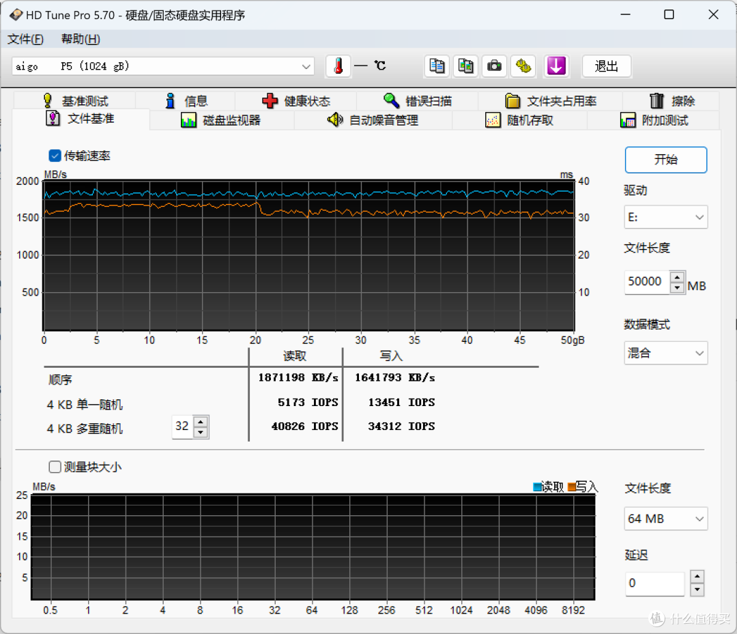Click the HD Tune Pro title bar logo
The width and height of the screenshot is (737, 634).
[15, 14]
